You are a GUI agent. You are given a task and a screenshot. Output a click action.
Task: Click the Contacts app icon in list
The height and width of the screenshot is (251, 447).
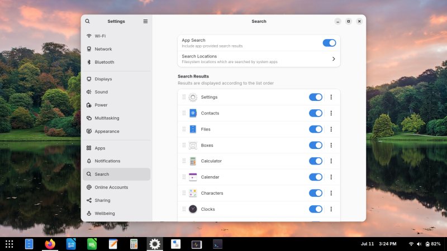click(193, 113)
